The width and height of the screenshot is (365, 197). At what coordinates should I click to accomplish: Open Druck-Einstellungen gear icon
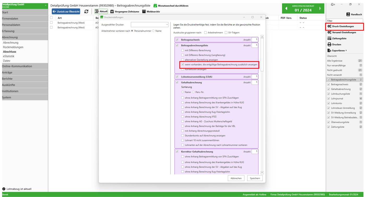tap(330, 26)
